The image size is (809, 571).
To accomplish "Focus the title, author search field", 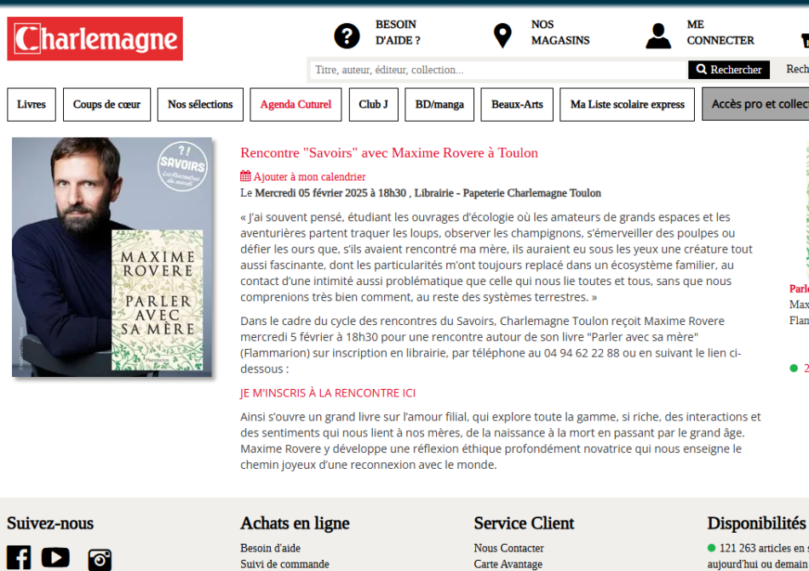I will click(497, 70).
